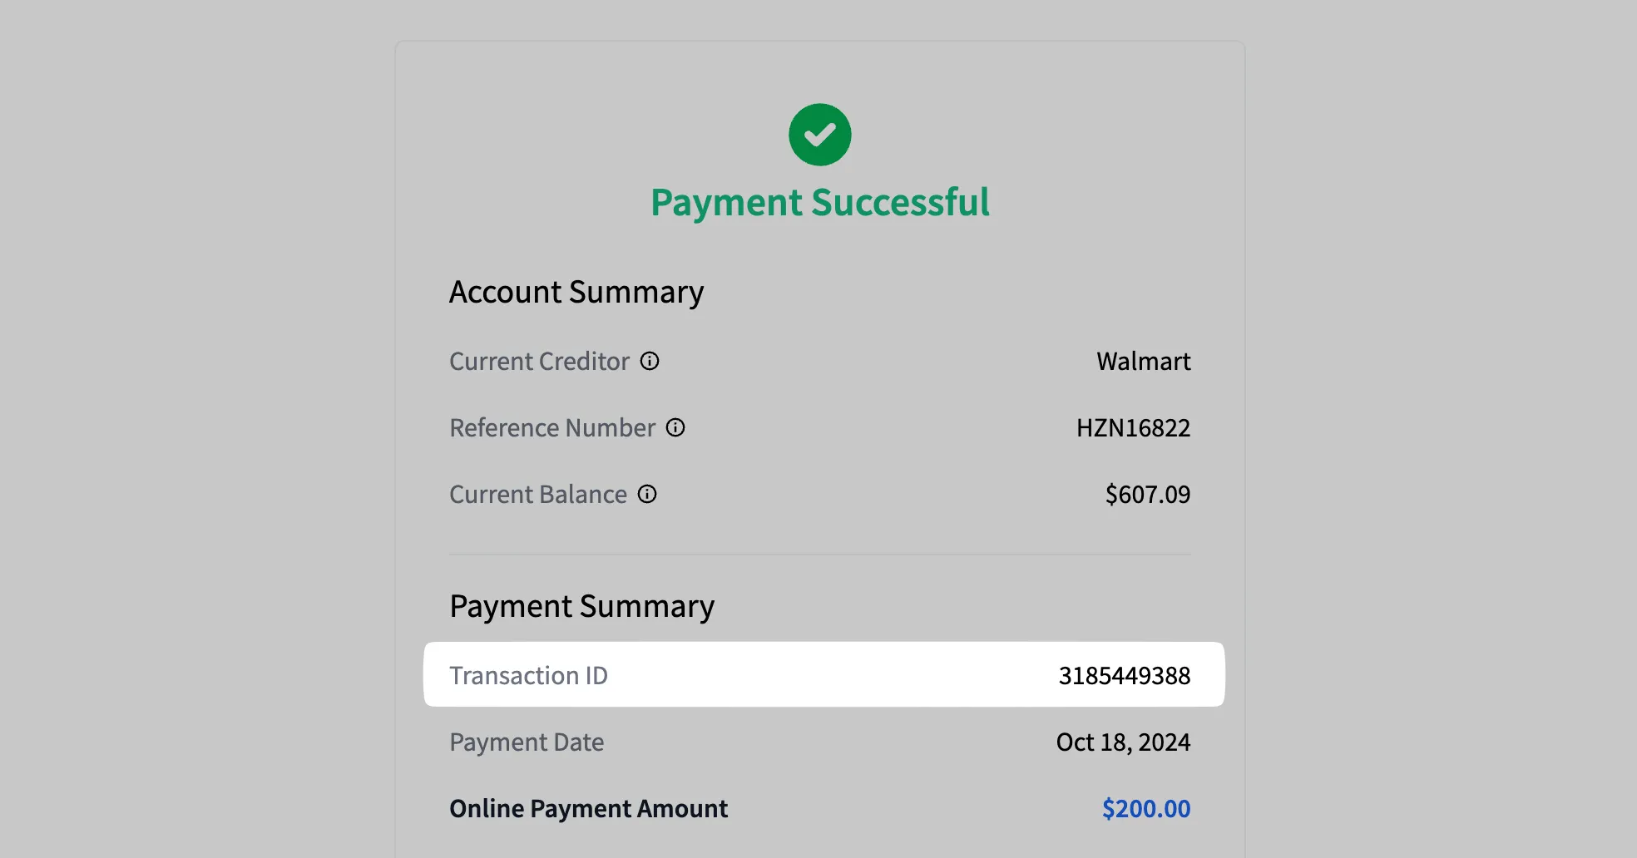Screen dimensions: 1637x858
Task: Click the Transaction ID label
Action: coord(528,676)
